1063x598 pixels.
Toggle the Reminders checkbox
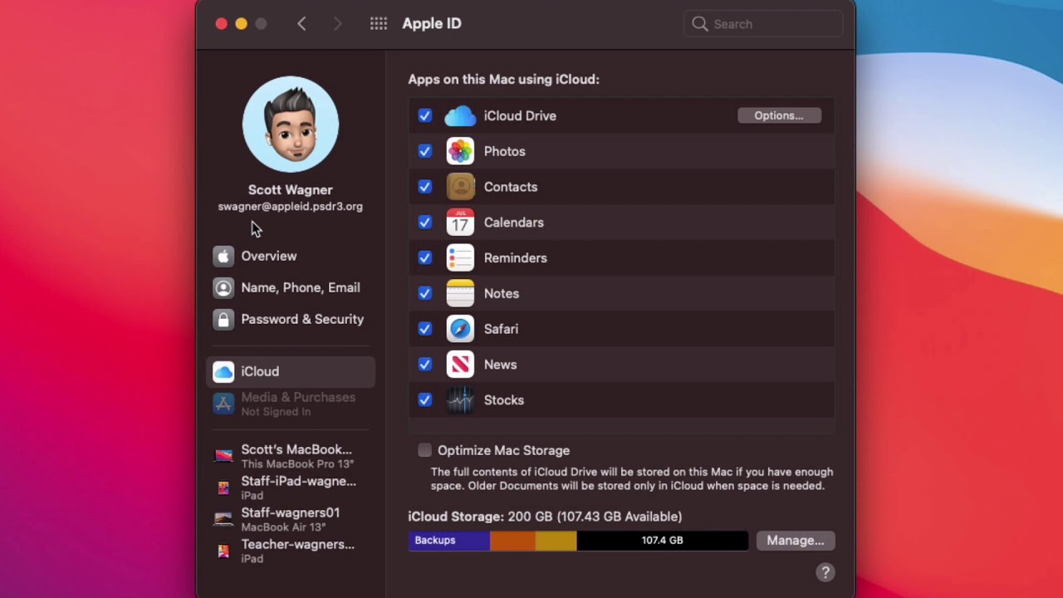tap(425, 258)
